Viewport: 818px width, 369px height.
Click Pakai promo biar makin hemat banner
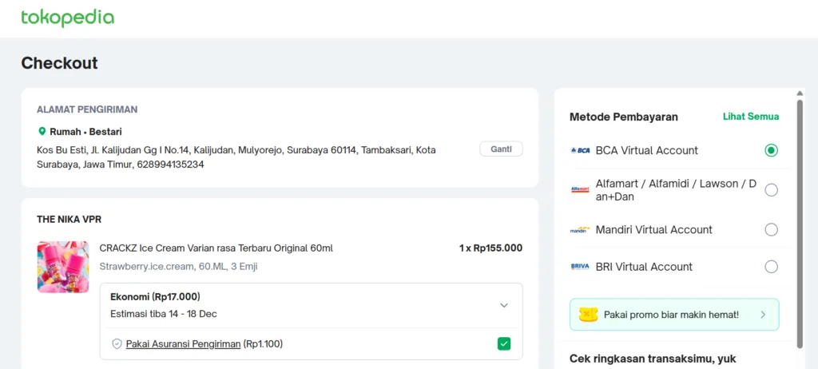pyautogui.click(x=674, y=315)
